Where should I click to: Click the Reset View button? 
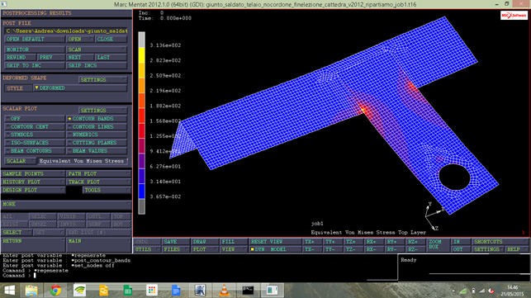[x=275, y=241]
